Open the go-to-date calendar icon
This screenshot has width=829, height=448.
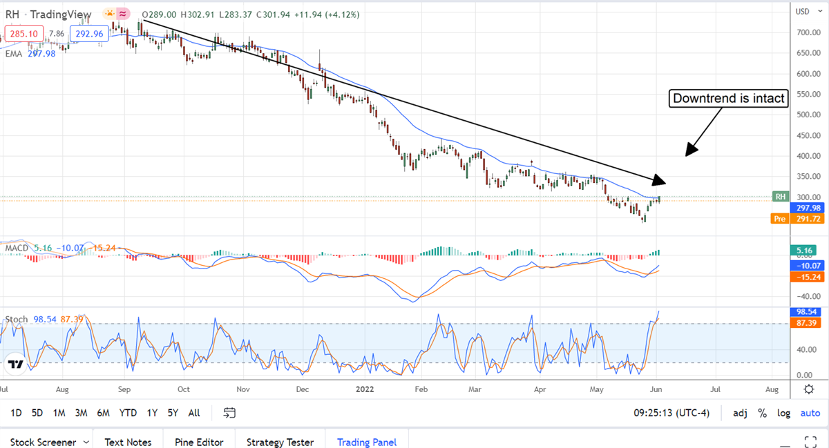[230, 413]
